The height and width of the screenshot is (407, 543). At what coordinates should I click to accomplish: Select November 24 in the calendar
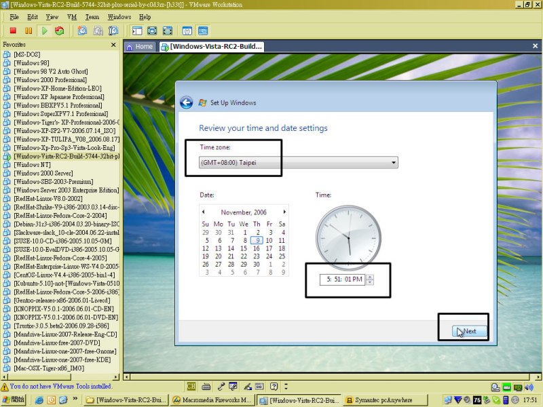269,256
